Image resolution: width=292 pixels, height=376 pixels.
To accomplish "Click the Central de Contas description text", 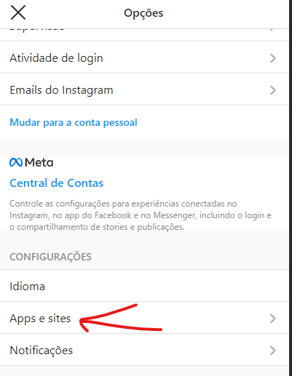I will [x=141, y=215].
